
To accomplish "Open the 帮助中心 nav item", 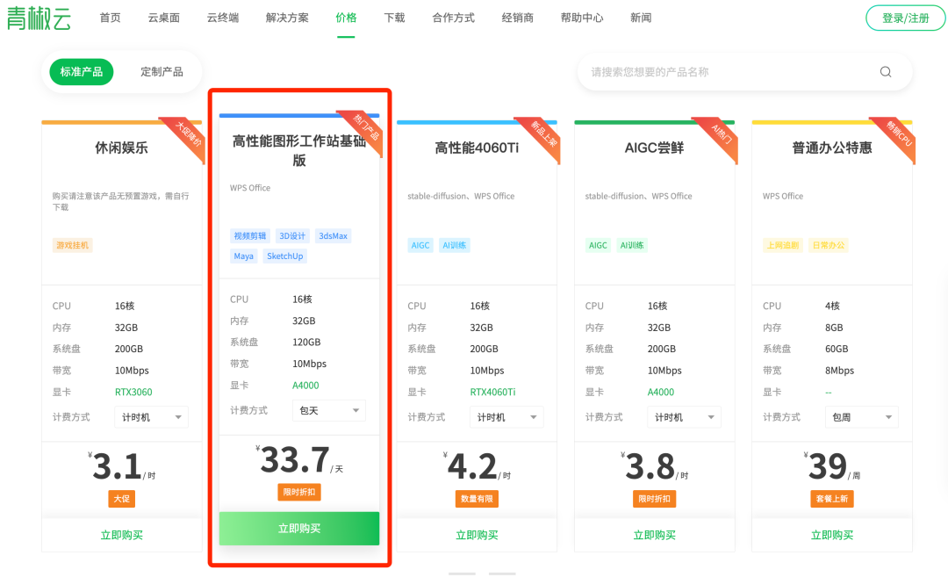I will coord(582,18).
